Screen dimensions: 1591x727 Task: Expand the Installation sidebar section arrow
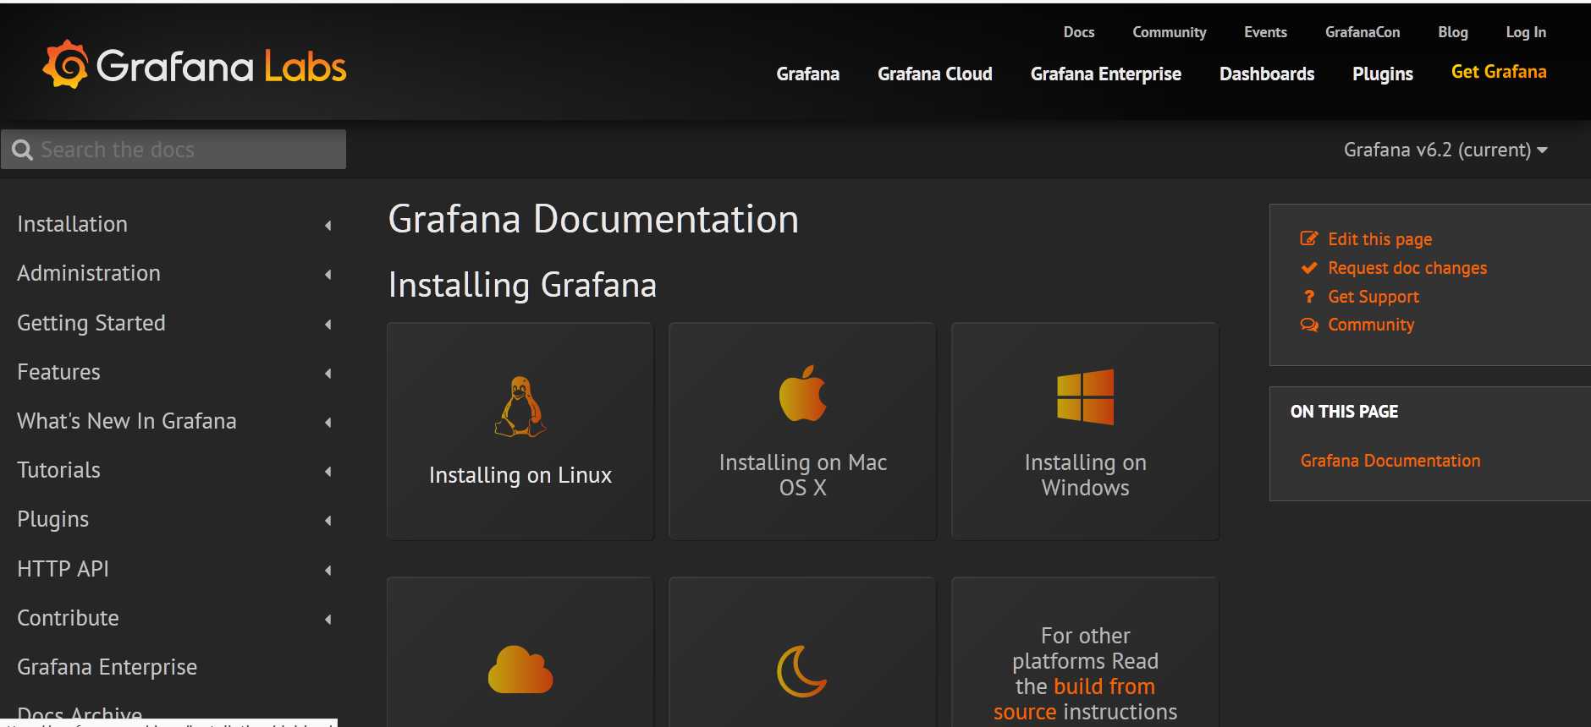tap(328, 225)
